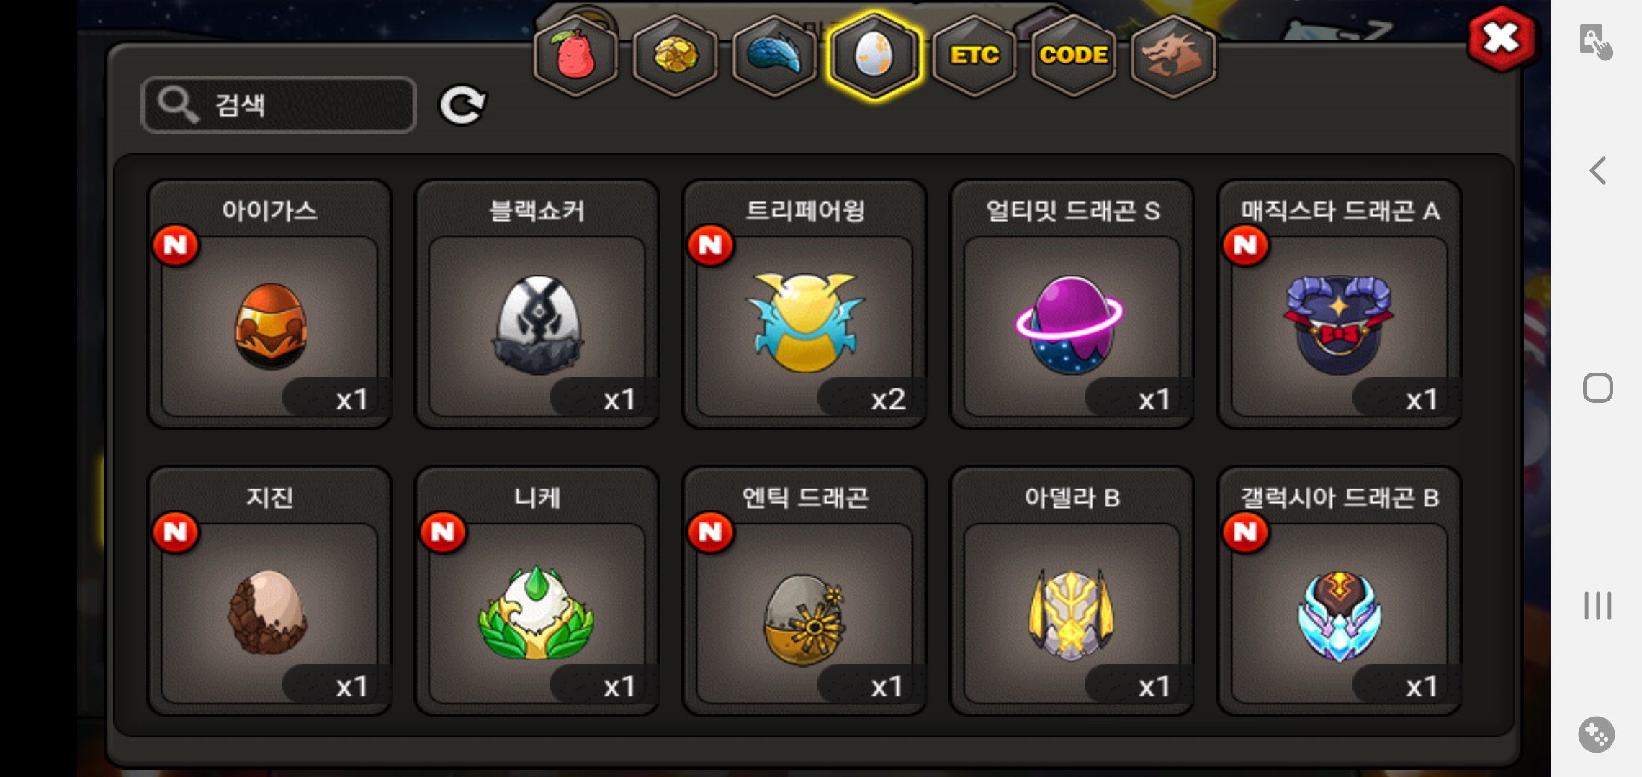Open the ETC items tab

tap(974, 55)
